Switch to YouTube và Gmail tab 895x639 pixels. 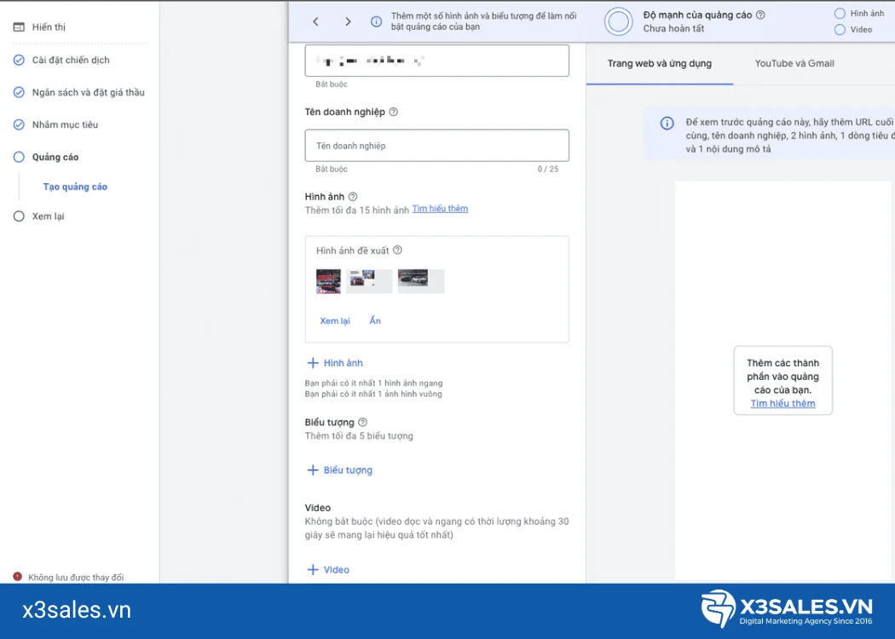tap(794, 63)
